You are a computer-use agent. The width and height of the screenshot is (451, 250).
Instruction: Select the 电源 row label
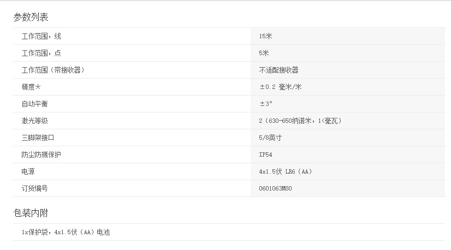28,171
